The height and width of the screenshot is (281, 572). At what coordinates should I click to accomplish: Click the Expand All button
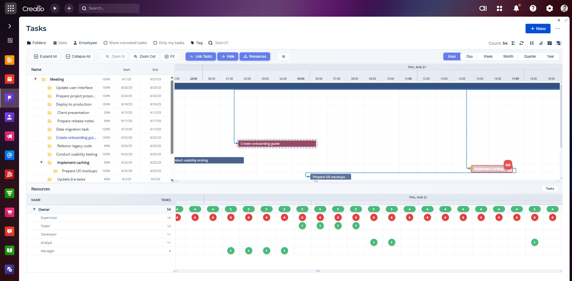[46, 56]
